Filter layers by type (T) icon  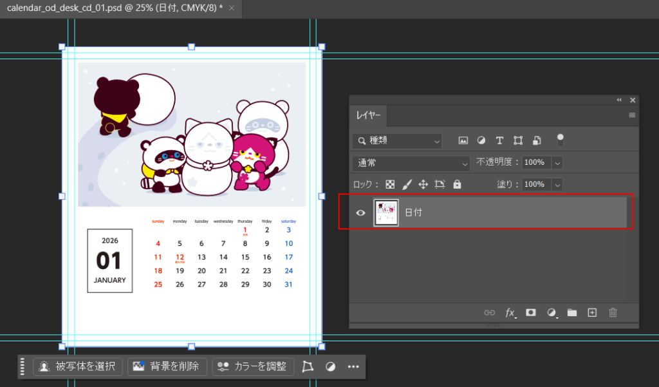click(499, 140)
